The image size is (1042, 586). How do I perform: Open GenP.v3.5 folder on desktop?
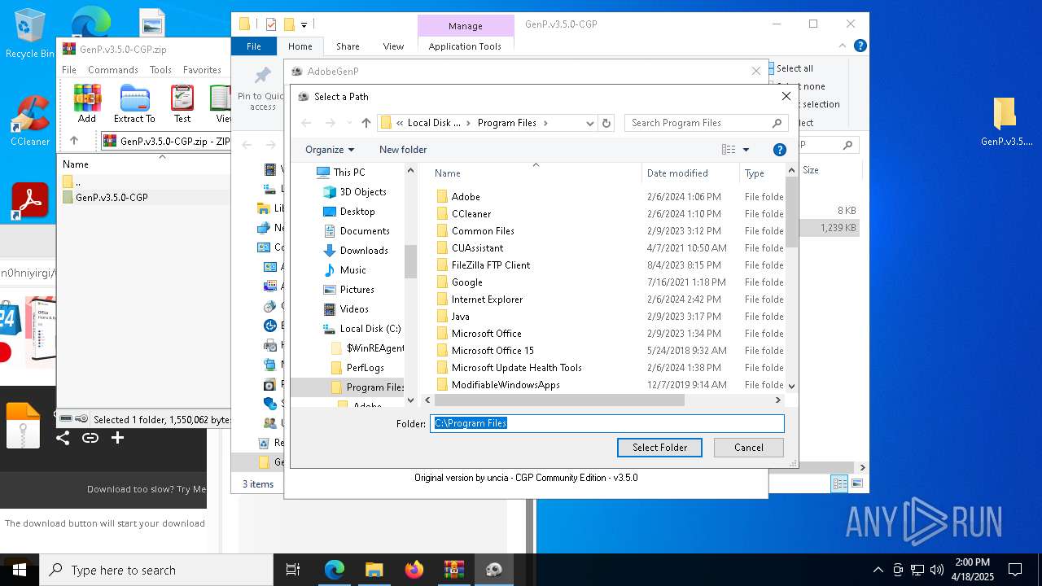click(1006, 122)
